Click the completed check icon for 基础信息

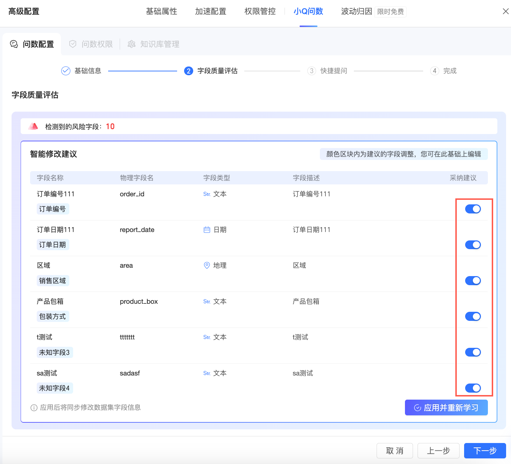66,71
